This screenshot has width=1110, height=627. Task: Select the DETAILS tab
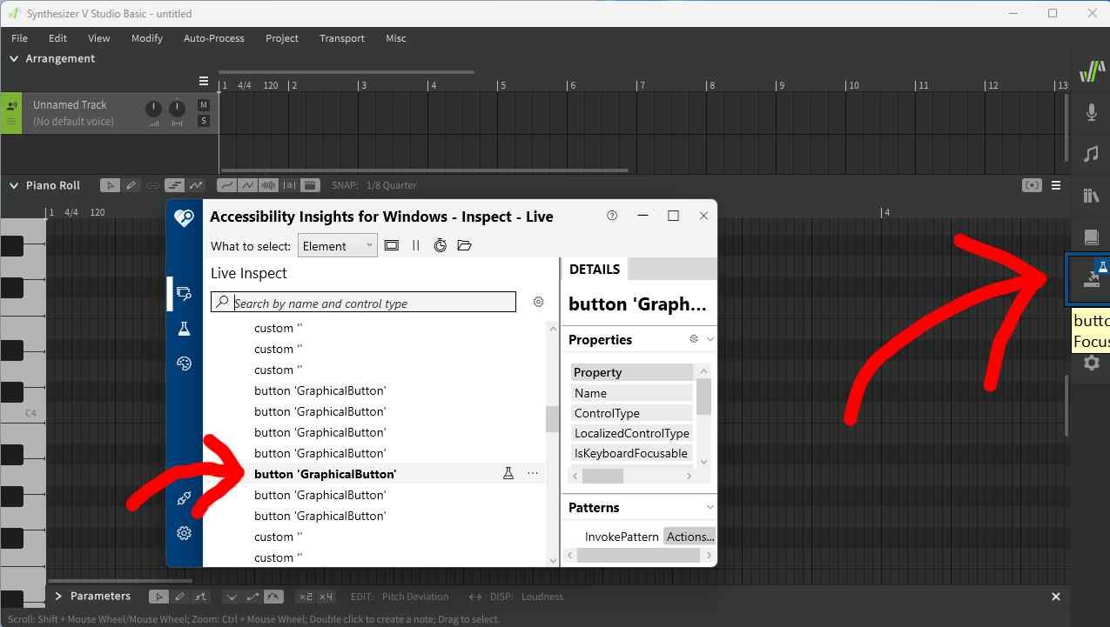pos(595,269)
